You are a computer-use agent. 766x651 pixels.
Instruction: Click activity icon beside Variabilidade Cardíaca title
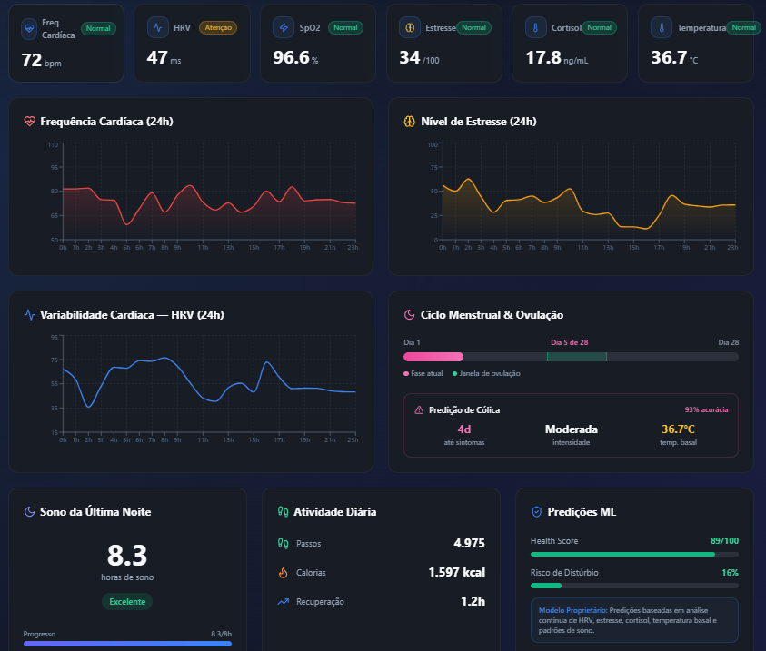coord(30,315)
